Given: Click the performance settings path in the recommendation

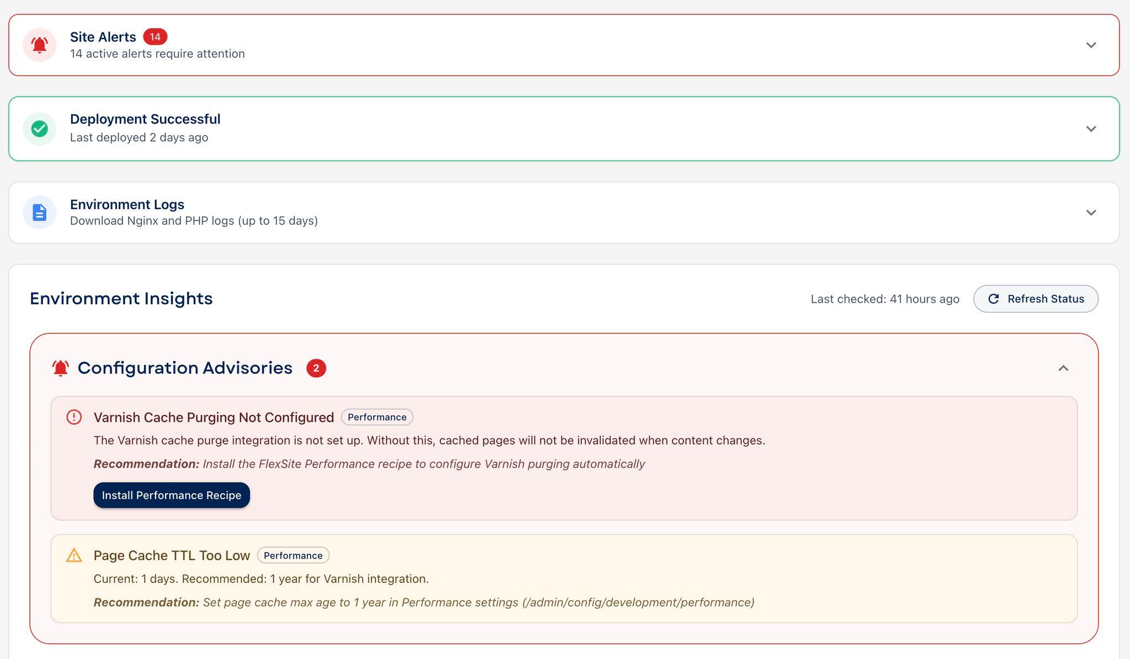Looking at the screenshot, I should pos(641,602).
